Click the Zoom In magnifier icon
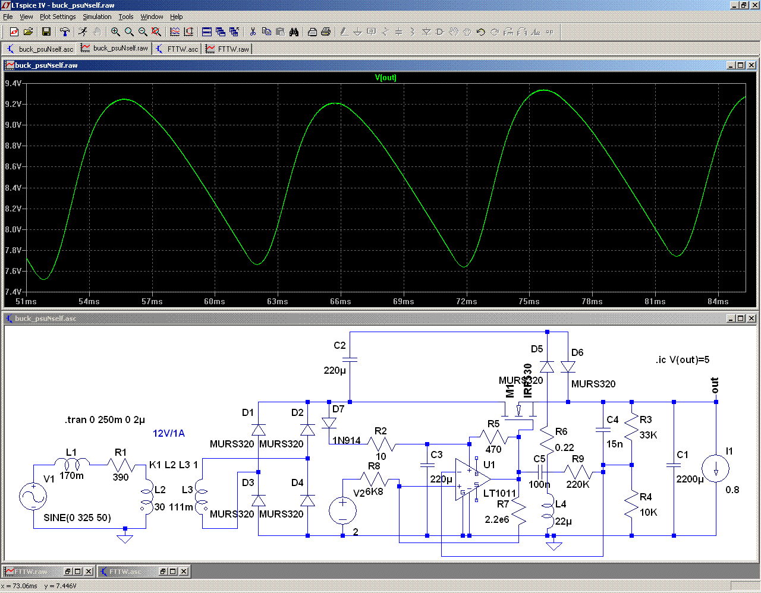761x593 pixels. [115, 32]
